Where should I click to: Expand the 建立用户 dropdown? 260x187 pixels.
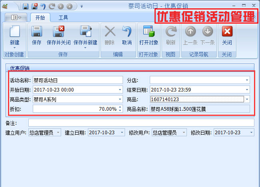click(59, 132)
